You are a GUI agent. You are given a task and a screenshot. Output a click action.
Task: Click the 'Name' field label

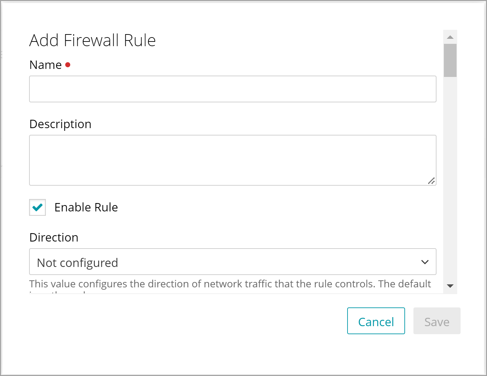(45, 65)
